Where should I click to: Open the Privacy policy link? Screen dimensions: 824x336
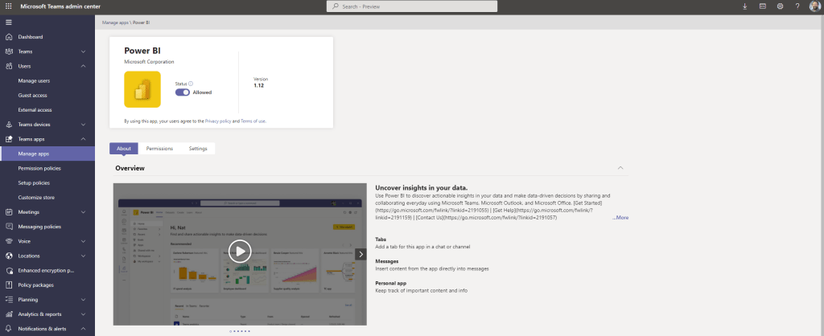pyautogui.click(x=217, y=121)
